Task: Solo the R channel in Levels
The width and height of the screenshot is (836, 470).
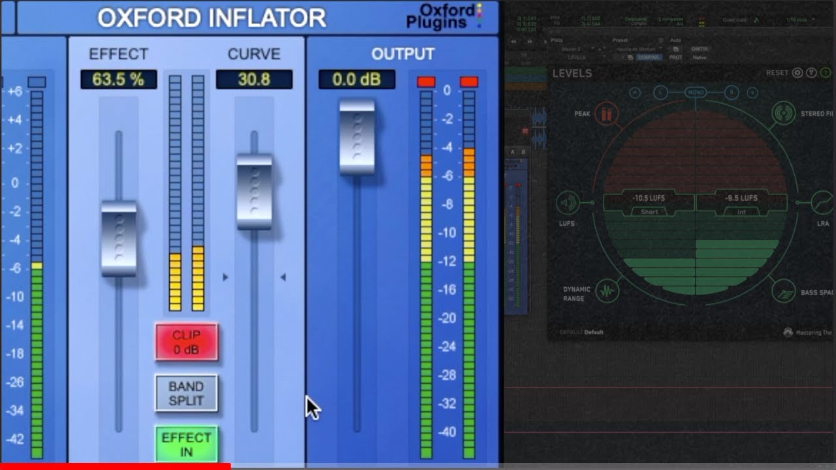Action: click(732, 93)
